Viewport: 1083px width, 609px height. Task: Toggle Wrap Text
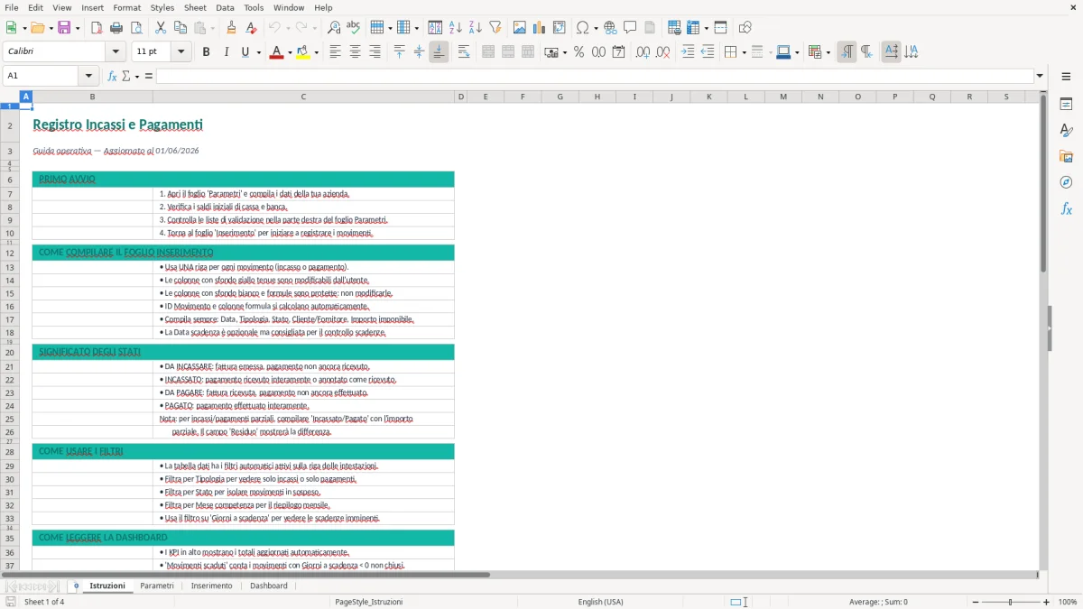464,52
